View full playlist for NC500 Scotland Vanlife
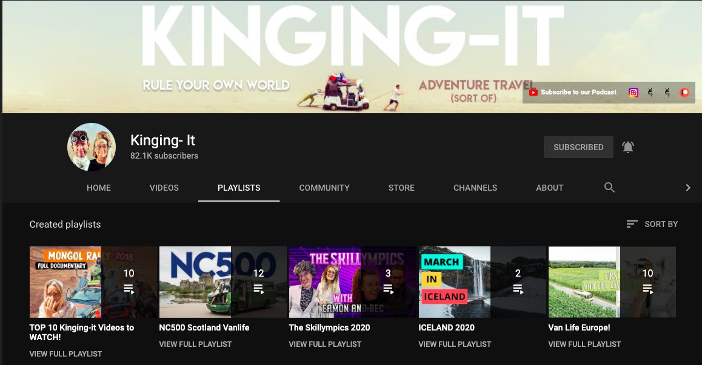Viewport: 702px width, 365px height. tap(196, 344)
